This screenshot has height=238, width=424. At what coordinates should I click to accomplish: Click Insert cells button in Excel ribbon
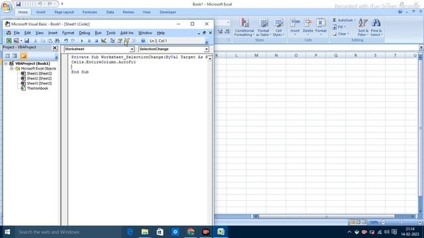(x=295, y=27)
